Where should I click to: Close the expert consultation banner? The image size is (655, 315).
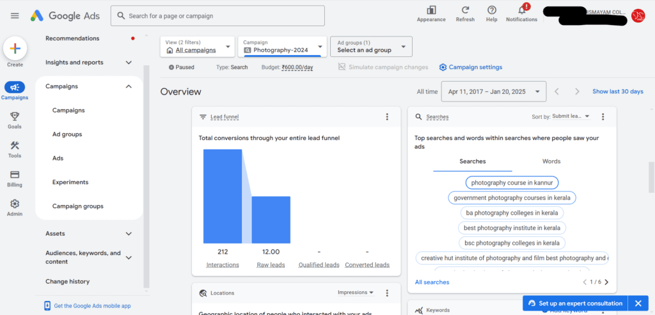638,303
